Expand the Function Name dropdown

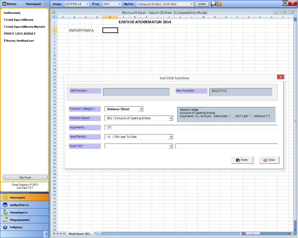point(171,118)
